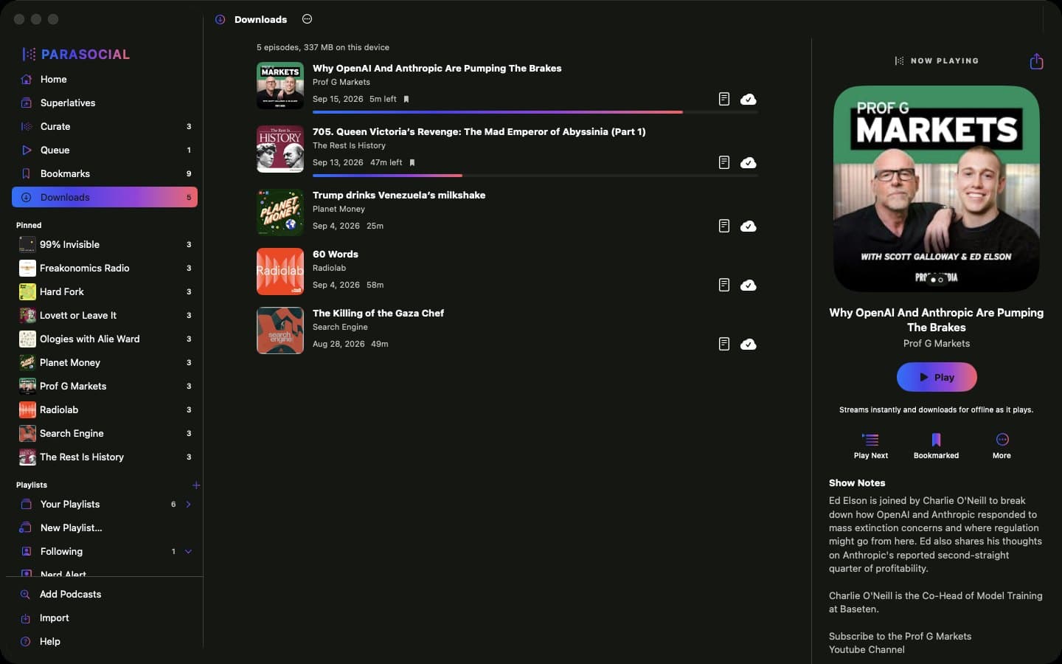The width and height of the screenshot is (1062, 664).
Task: Click the Planet Money episode thumbnail
Action: 280,212
